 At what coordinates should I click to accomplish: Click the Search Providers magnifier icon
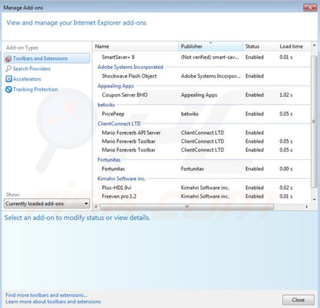pyautogui.click(x=9, y=69)
